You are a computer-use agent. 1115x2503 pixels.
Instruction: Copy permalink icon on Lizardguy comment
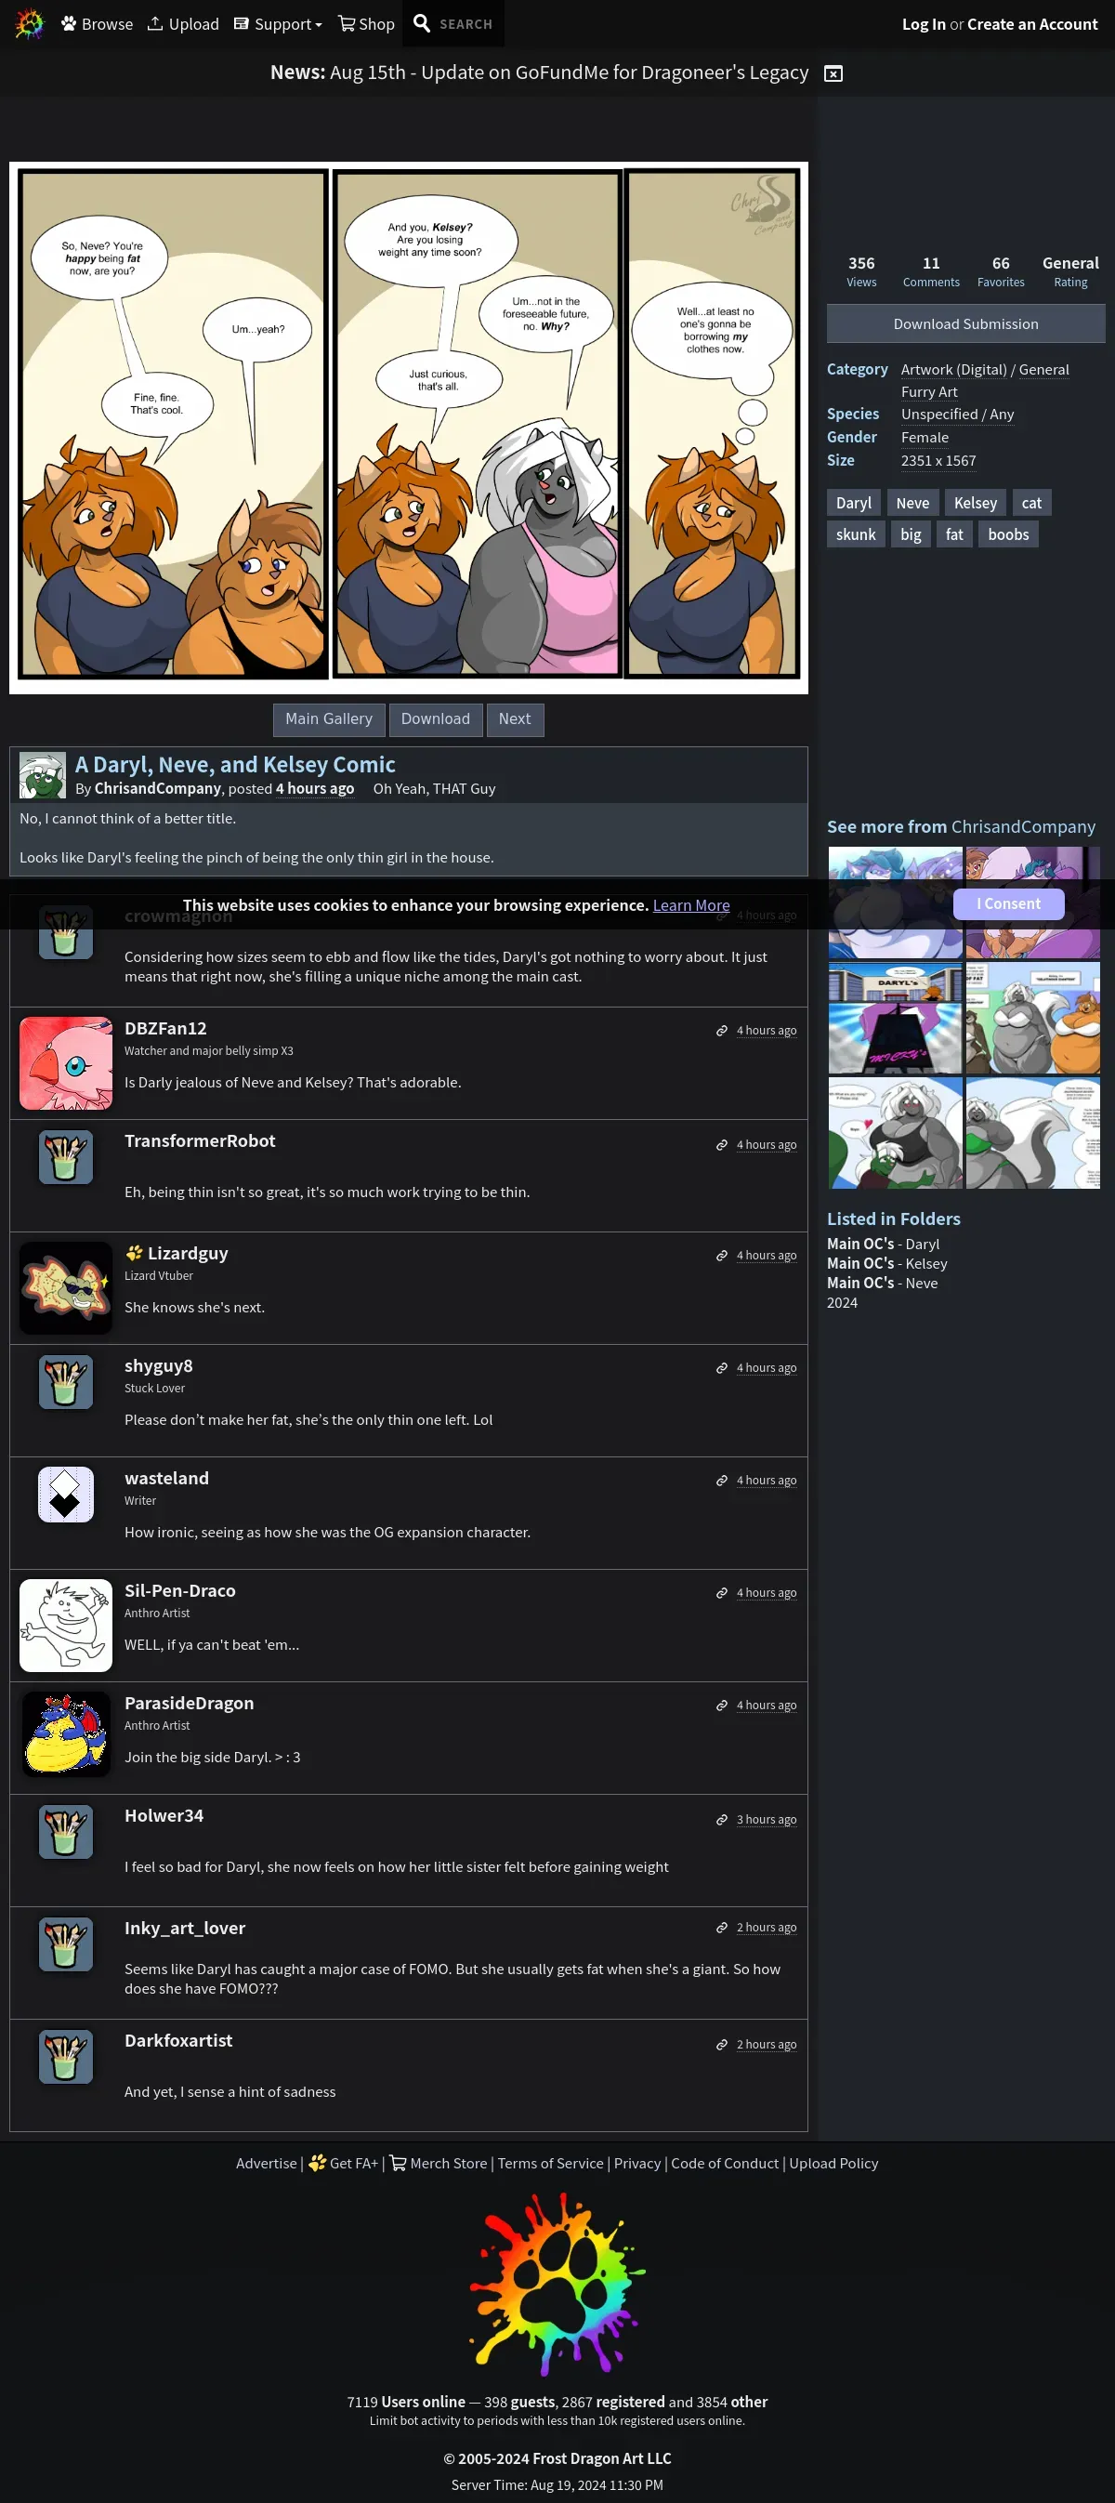pyautogui.click(x=721, y=1257)
